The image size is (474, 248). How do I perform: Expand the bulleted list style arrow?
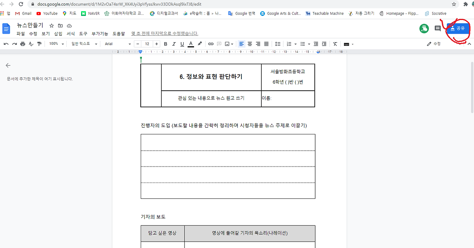pyautogui.click(x=308, y=44)
